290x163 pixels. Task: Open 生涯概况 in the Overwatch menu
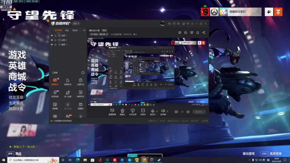[16, 103]
